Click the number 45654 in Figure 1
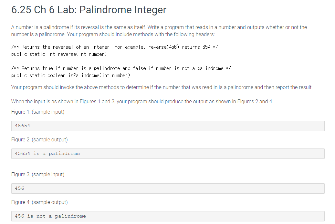Image resolution: width=335 pixels, height=224 pixels. (x=22, y=126)
